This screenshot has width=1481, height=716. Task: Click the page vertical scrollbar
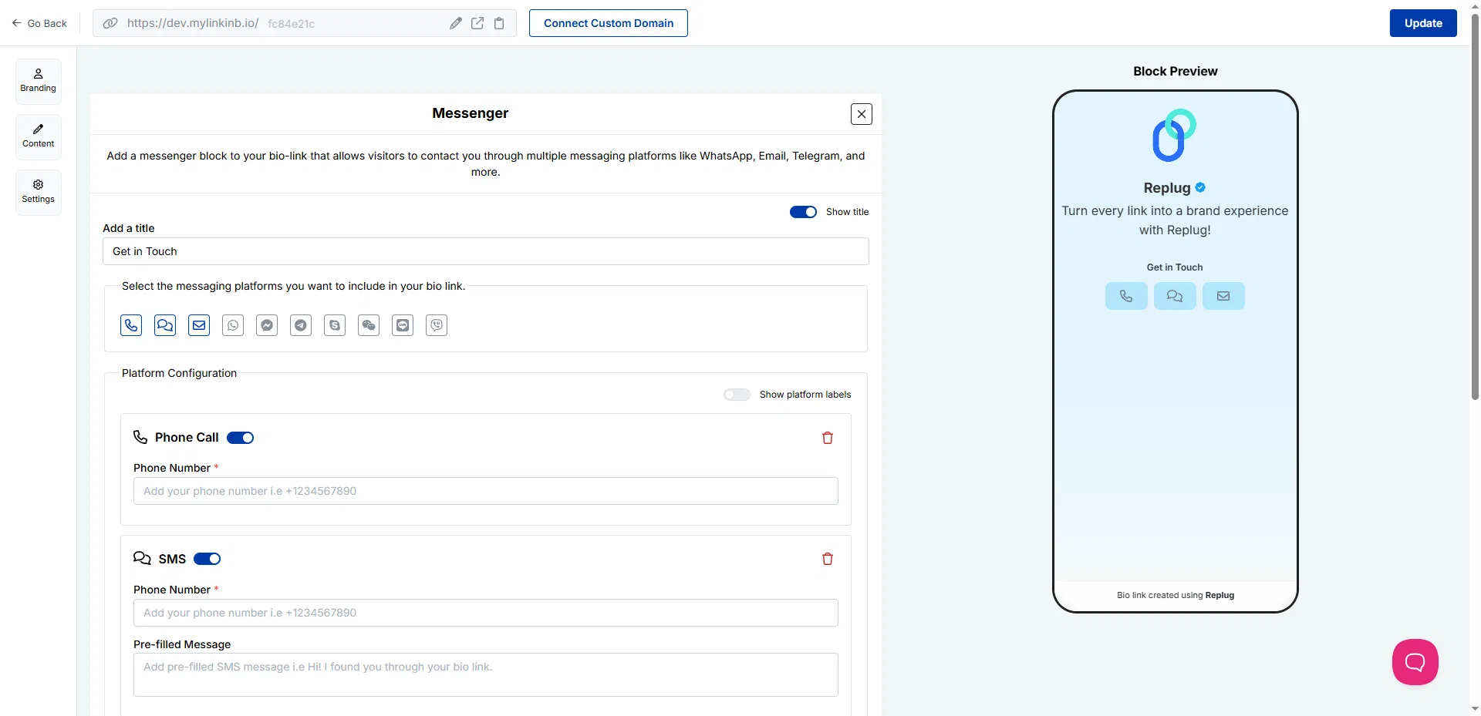point(1475,208)
